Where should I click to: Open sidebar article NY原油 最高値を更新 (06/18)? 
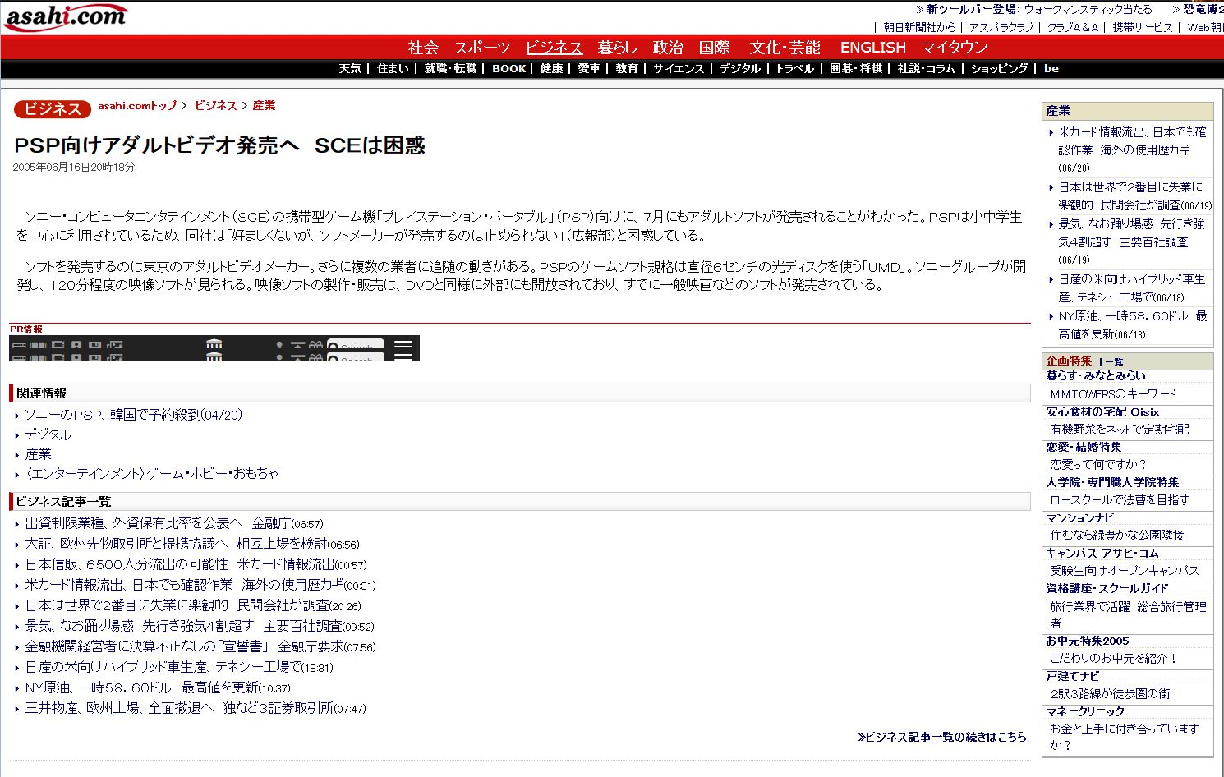(1132, 325)
